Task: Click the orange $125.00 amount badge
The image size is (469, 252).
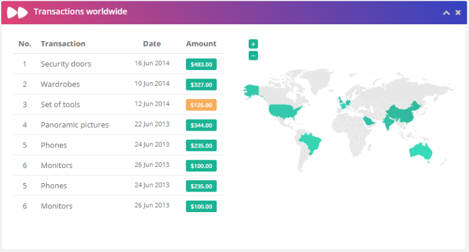Action: (x=201, y=105)
